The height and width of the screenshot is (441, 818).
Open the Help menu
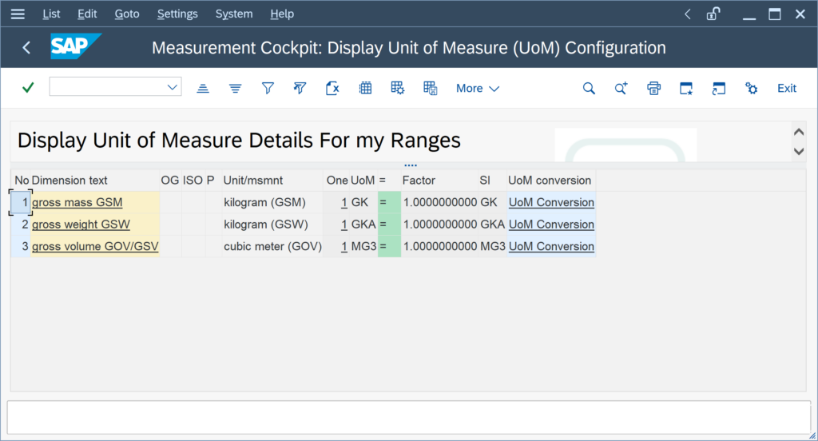pyautogui.click(x=282, y=14)
